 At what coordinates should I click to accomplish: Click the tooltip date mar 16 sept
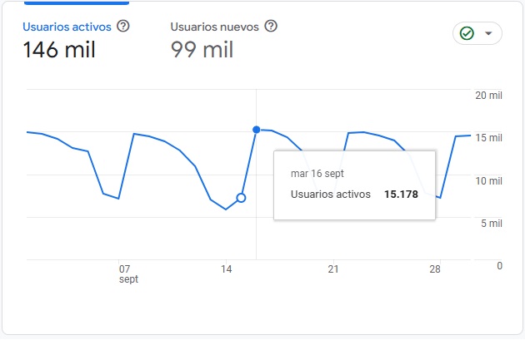[x=317, y=174]
